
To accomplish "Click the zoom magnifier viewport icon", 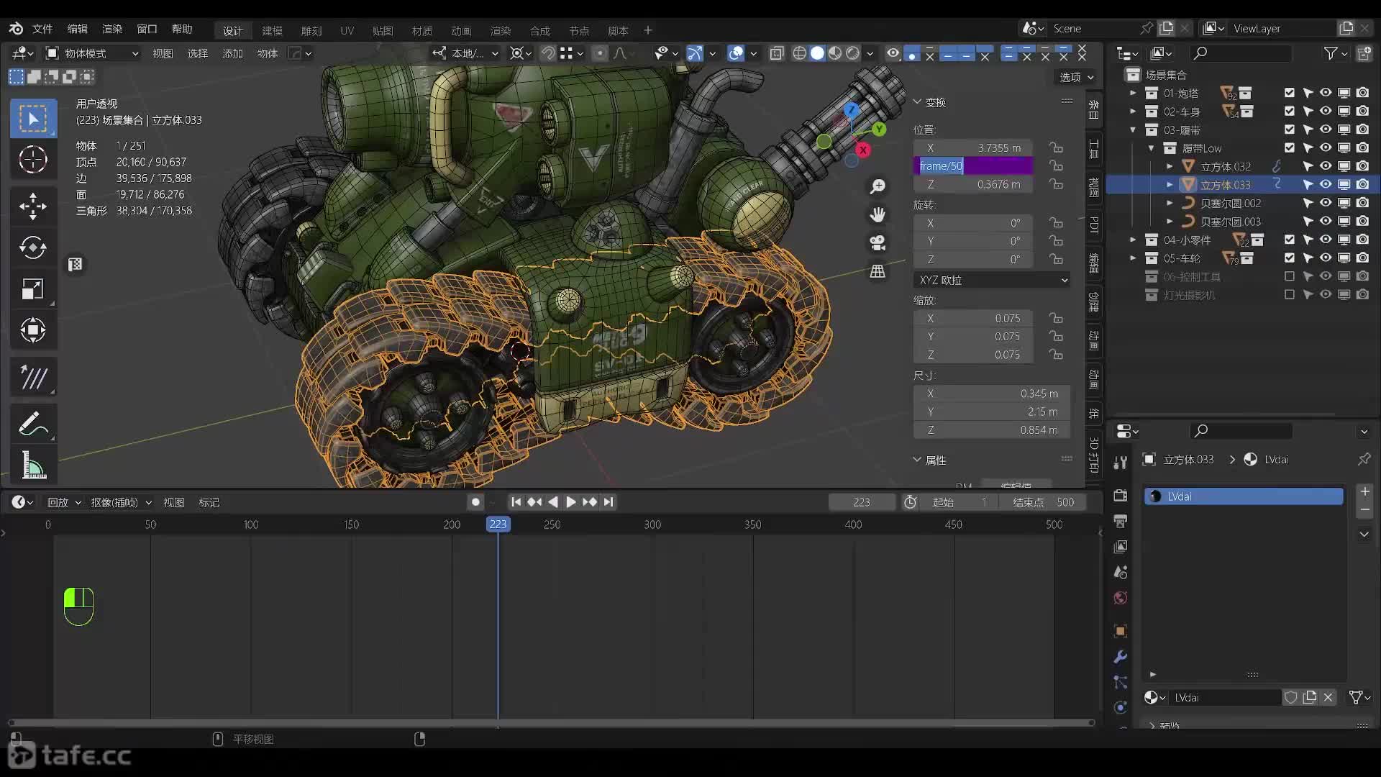I will click(878, 187).
